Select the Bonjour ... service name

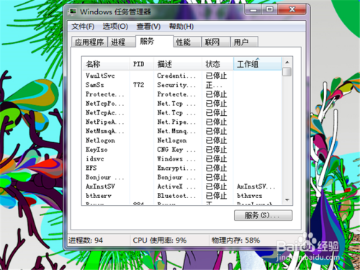pyautogui.click(x=105, y=177)
